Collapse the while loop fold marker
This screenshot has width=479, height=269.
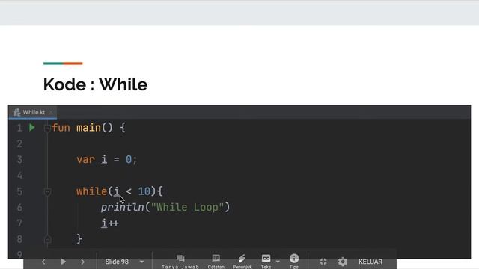[x=47, y=192]
